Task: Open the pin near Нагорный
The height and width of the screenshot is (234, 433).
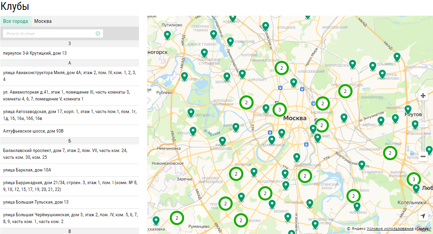Action: pos(310,204)
